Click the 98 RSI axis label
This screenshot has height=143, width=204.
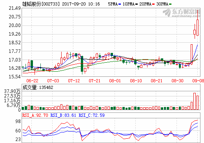pos(18,121)
